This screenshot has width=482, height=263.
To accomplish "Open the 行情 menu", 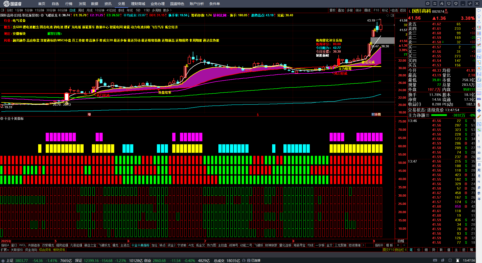I will coord(69,4).
